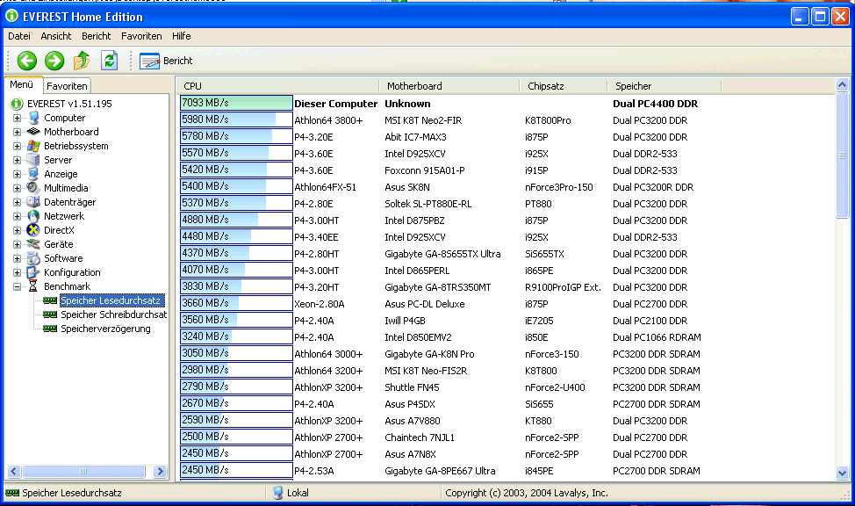Sort by the Motherboard column header
The image size is (855, 506).
point(449,86)
